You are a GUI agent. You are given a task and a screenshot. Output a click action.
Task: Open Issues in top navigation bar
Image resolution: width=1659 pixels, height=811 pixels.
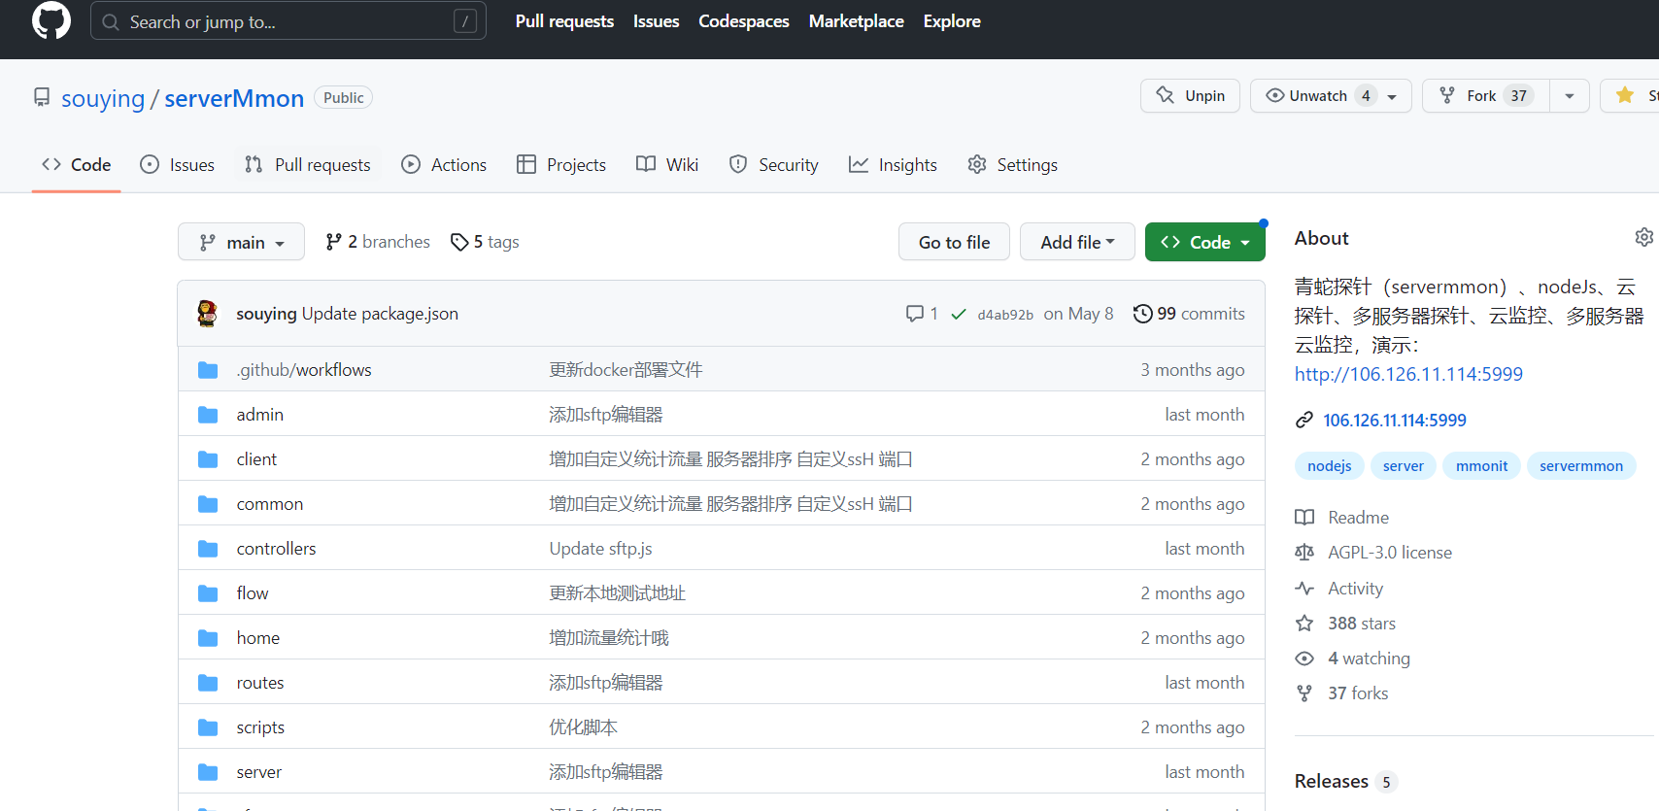click(656, 21)
